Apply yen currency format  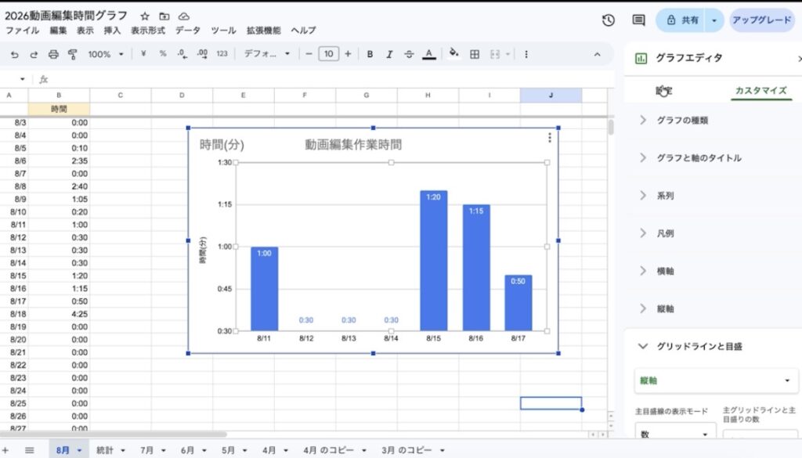143,54
